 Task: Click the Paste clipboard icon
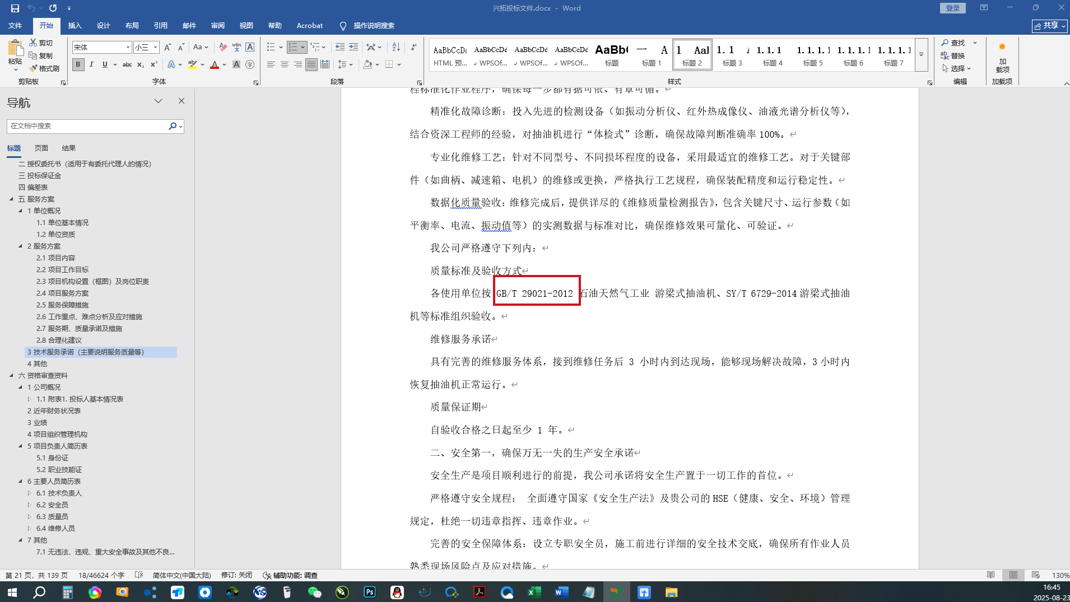[15, 48]
